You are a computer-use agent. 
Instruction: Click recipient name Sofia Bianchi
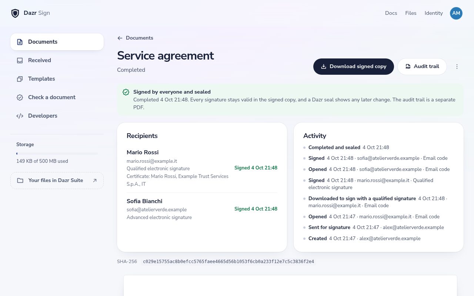(144, 201)
